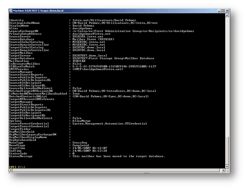The image size is (246, 189).
Task: Maximize the console window
Action: [x=223, y=11]
